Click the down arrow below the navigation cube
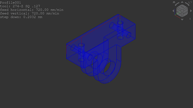193x108 pixels. 182,19
